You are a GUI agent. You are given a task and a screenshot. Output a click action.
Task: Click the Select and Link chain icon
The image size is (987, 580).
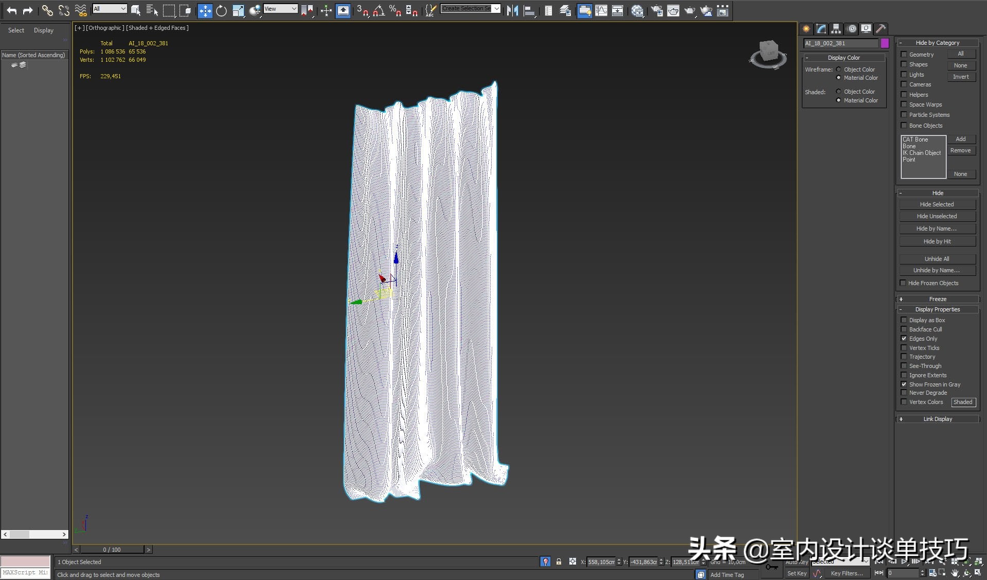[47, 10]
